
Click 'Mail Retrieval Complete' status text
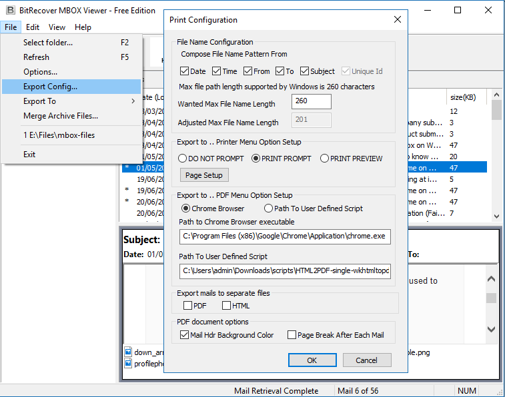pos(276,390)
